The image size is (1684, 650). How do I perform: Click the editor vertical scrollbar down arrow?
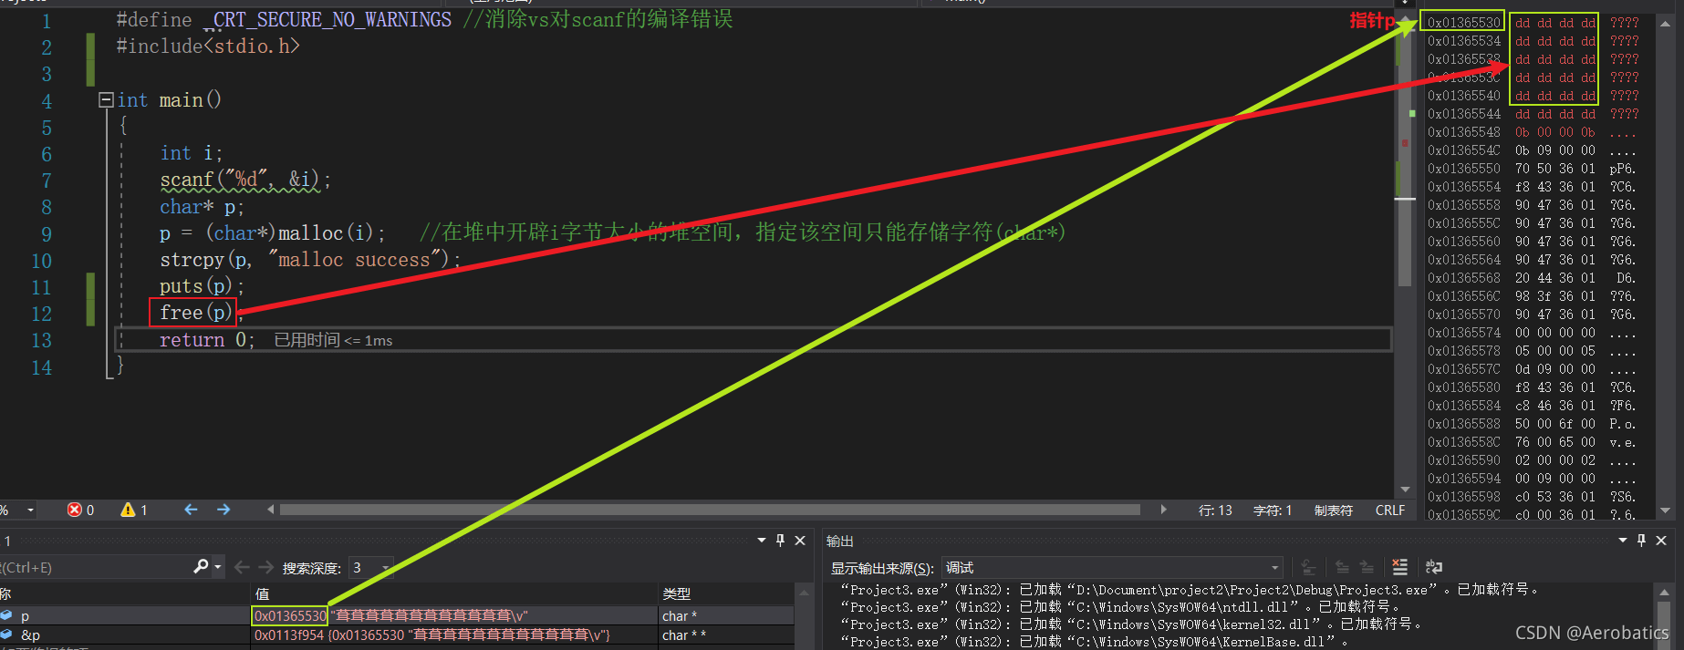(1405, 490)
